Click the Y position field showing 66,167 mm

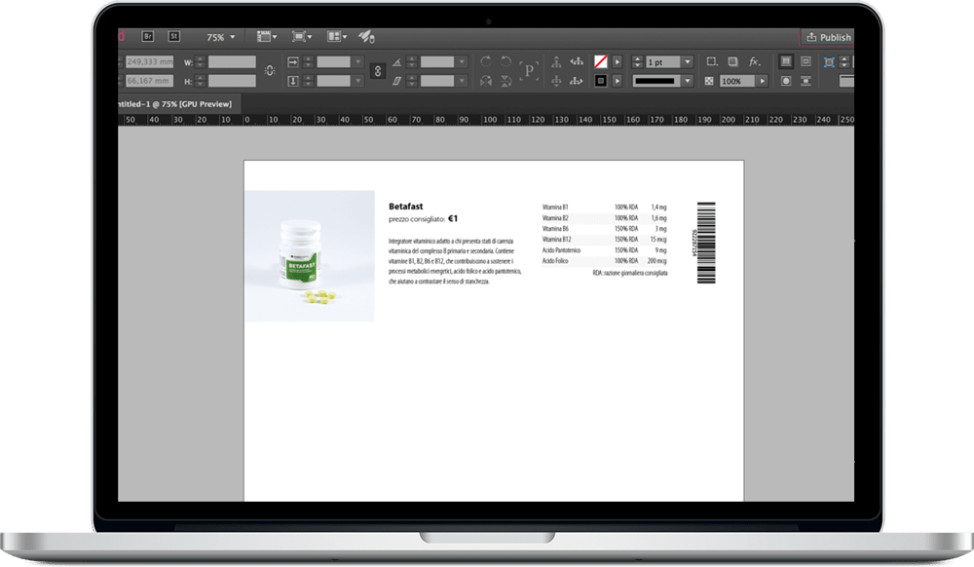pos(150,81)
